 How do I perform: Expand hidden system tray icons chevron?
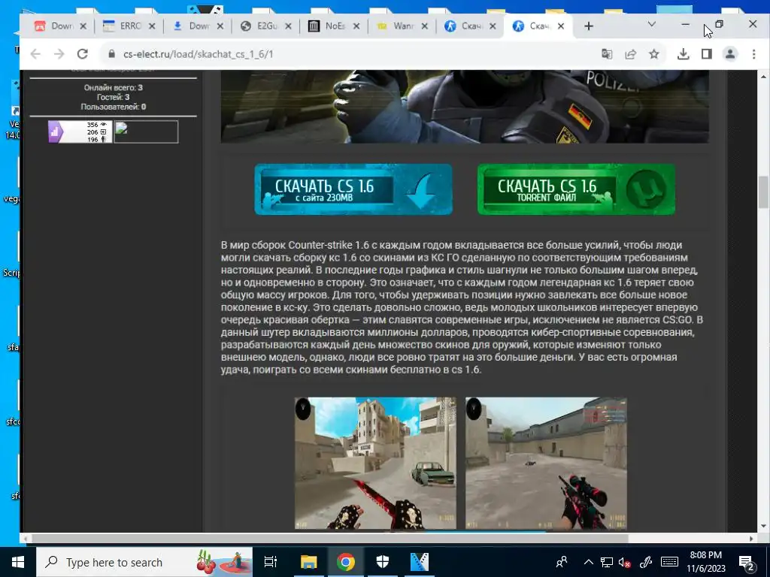pos(588,562)
